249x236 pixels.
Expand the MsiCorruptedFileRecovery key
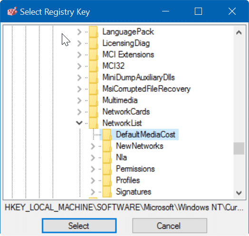pos(79,89)
